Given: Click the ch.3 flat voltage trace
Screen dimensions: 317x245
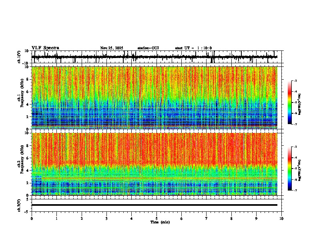Looking at the screenshot, I should (x=154, y=205).
